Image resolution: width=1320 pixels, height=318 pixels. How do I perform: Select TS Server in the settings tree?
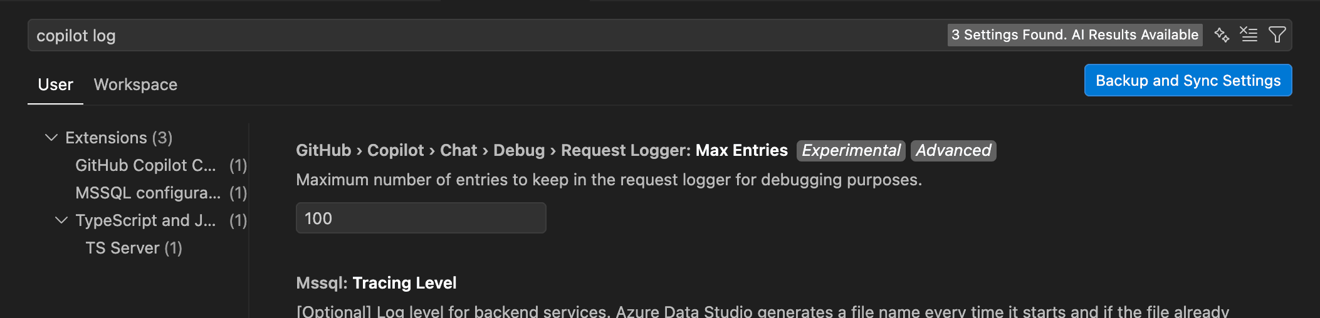tap(134, 248)
